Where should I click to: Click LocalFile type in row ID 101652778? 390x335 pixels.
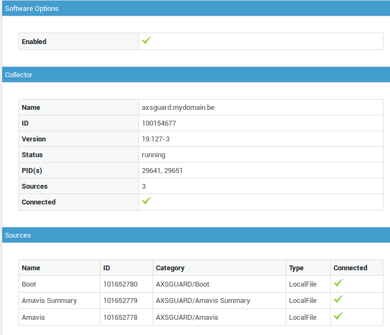(303, 317)
